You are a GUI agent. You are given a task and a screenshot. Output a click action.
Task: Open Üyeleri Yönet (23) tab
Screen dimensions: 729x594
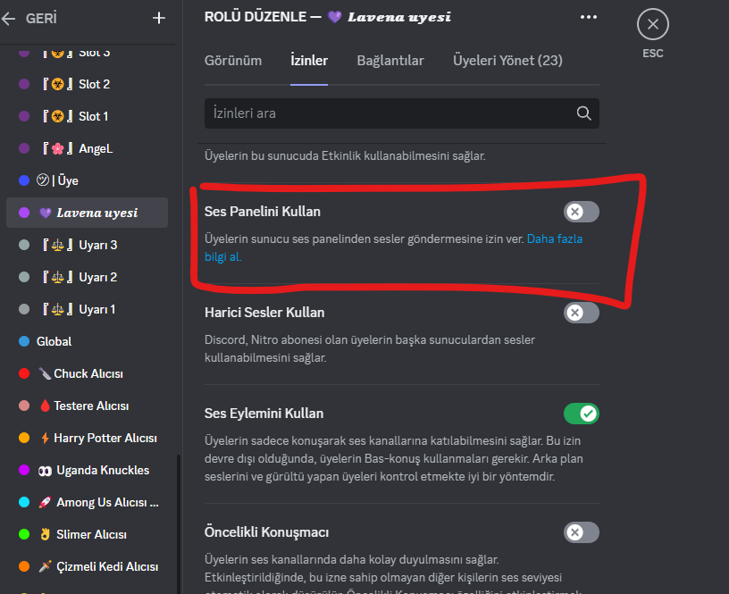[507, 61]
